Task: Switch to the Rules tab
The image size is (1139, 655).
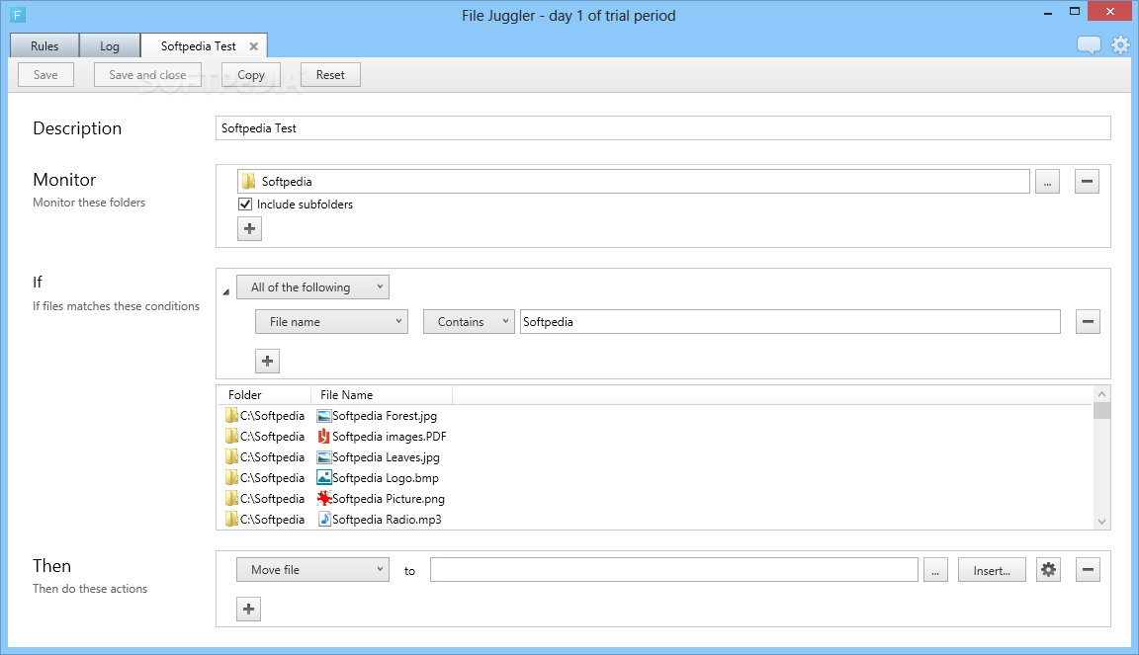Action: 44,45
